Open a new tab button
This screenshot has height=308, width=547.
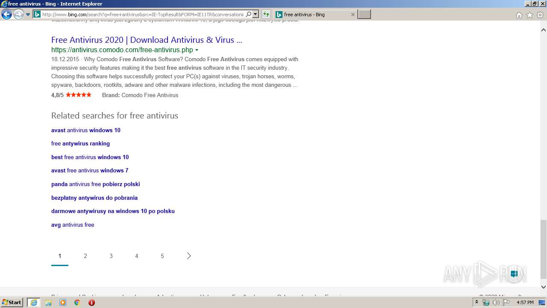(x=364, y=15)
